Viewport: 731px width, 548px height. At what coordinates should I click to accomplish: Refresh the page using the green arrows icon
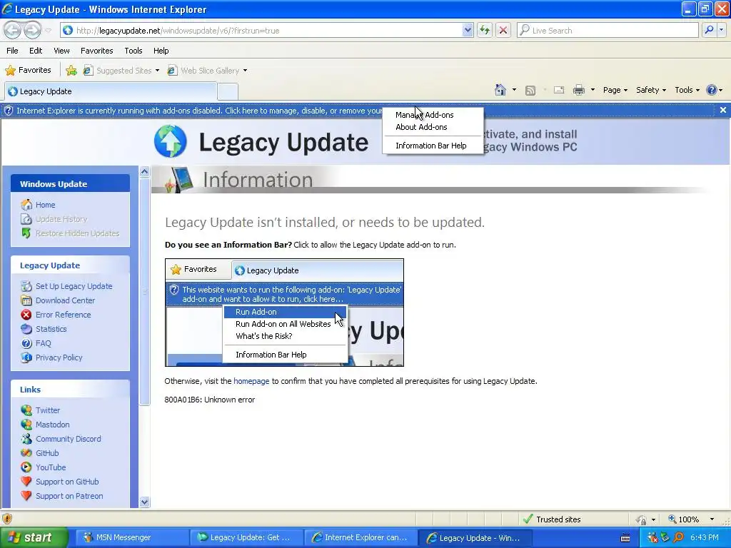(x=485, y=30)
